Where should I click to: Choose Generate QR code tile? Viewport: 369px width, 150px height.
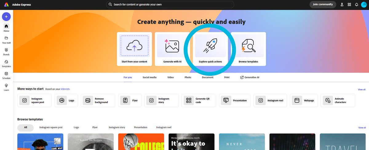[x=199, y=101]
